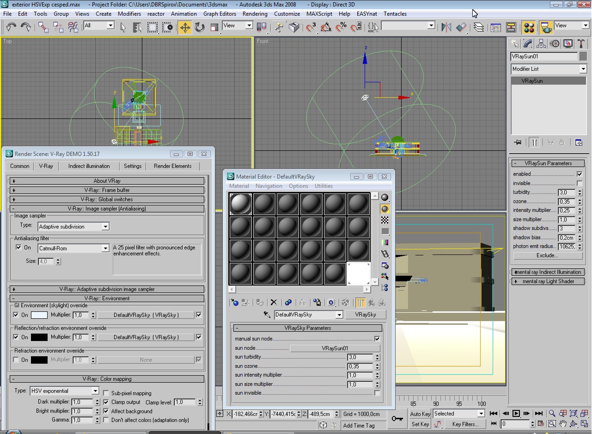Viewport: 592px width, 434px height.
Task: Click Get Material icon in Material Editor
Action: [x=235, y=303]
